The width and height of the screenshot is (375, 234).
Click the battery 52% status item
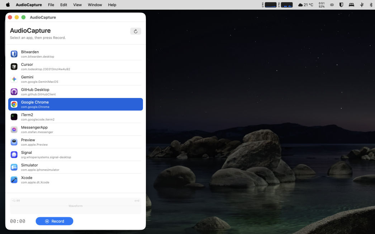322,5
